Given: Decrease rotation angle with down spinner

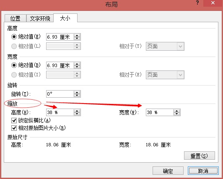Looking at the screenshot, I should (x=77, y=96).
